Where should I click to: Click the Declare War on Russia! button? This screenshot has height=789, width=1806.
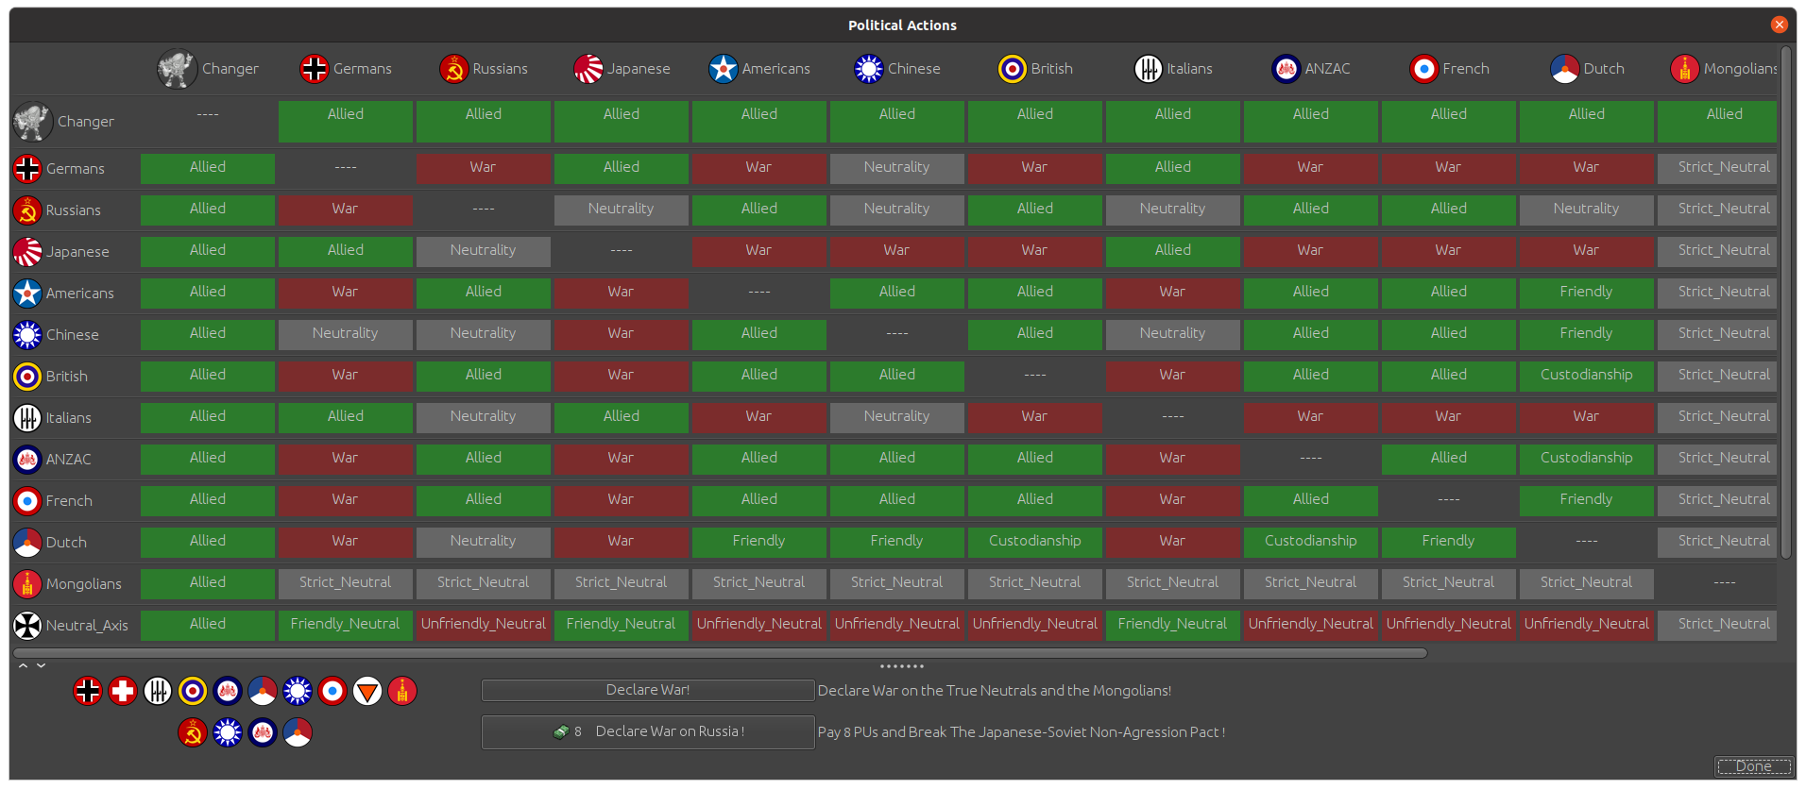click(648, 732)
